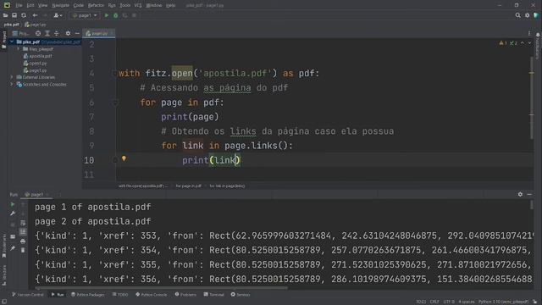Open the Services tool window
This screenshot has width=542, height=305.
[x=241, y=295]
